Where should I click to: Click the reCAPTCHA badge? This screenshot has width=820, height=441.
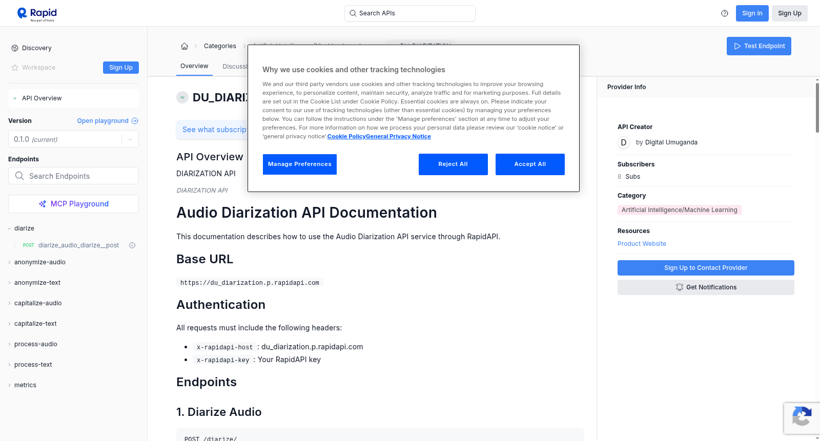802,418
